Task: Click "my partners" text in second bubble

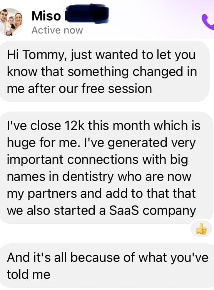Action: coord(42,194)
